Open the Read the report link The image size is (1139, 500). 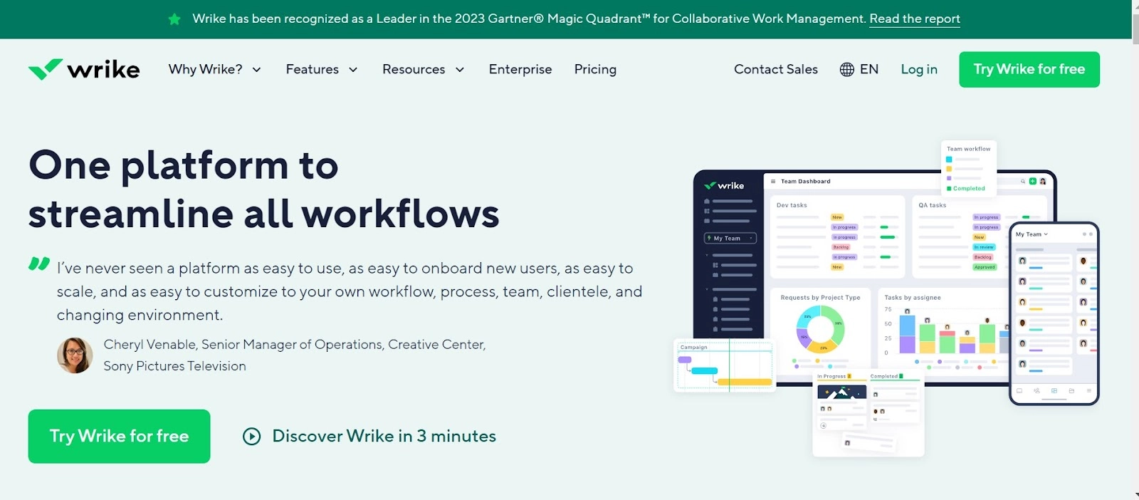[x=914, y=19]
